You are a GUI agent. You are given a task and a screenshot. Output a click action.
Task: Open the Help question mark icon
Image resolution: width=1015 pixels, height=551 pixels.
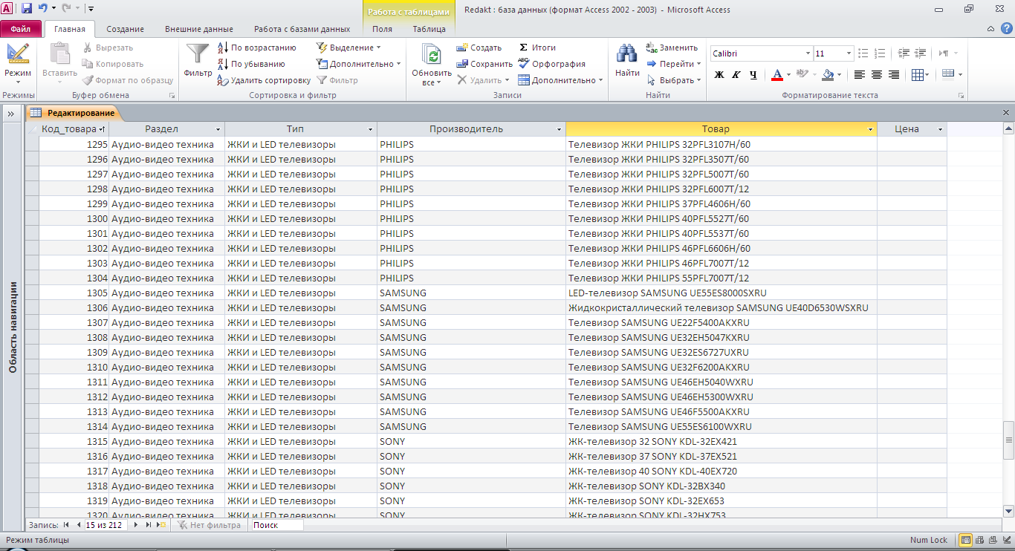click(x=1007, y=29)
